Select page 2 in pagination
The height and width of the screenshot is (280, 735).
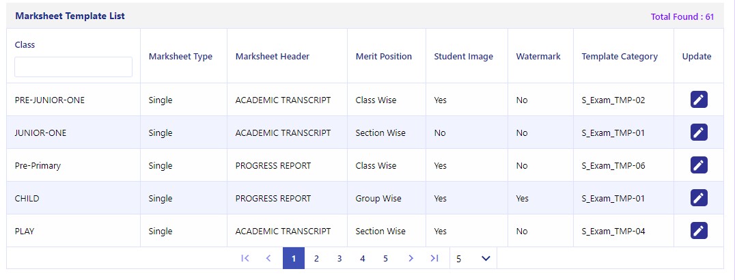tap(316, 258)
